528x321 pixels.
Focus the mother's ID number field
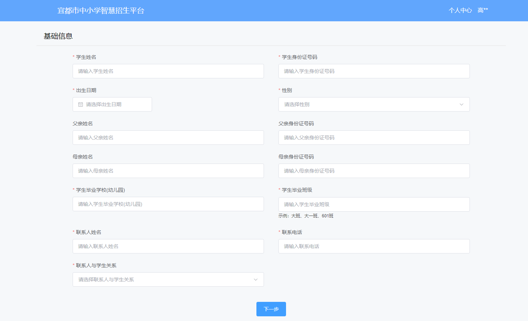click(x=374, y=171)
